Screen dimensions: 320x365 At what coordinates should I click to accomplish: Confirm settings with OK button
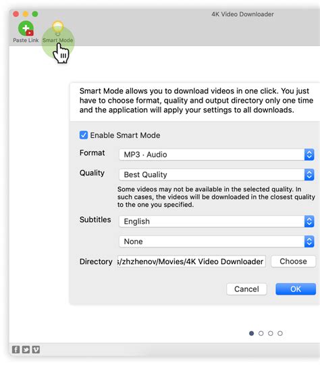(x=296, y=289)
